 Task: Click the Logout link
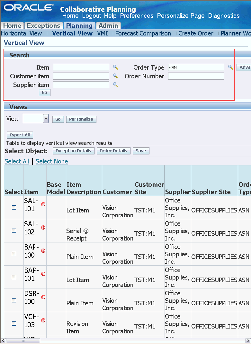(x=92, y=16)
